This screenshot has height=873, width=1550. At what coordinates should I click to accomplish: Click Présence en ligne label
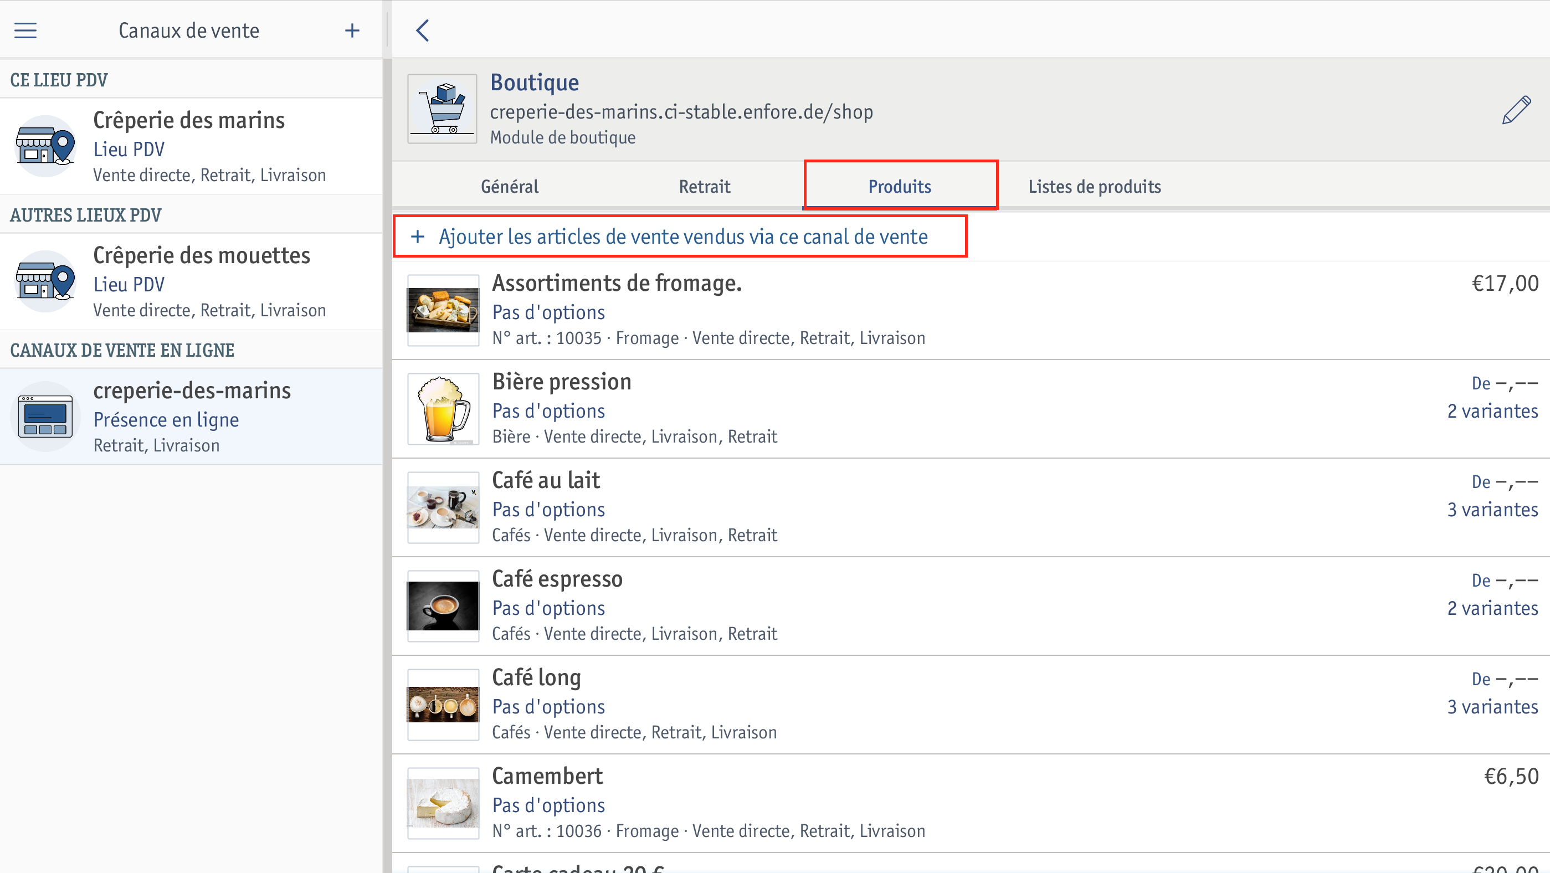[166, 419]
